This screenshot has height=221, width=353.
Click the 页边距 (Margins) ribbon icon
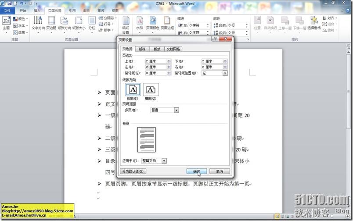tap(51, 23)
